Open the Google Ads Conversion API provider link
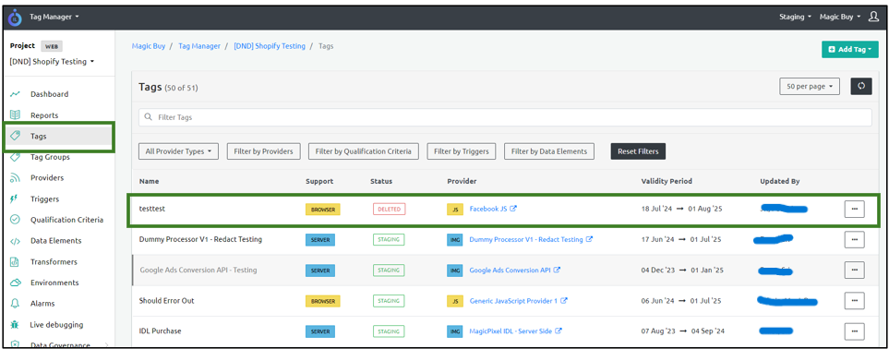The width and height of the screenshot is (889, 349). tap(511, 271)
